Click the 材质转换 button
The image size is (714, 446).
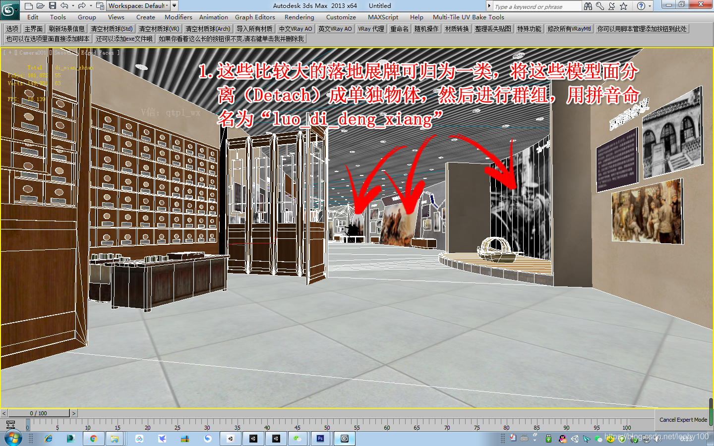[457, 29]
